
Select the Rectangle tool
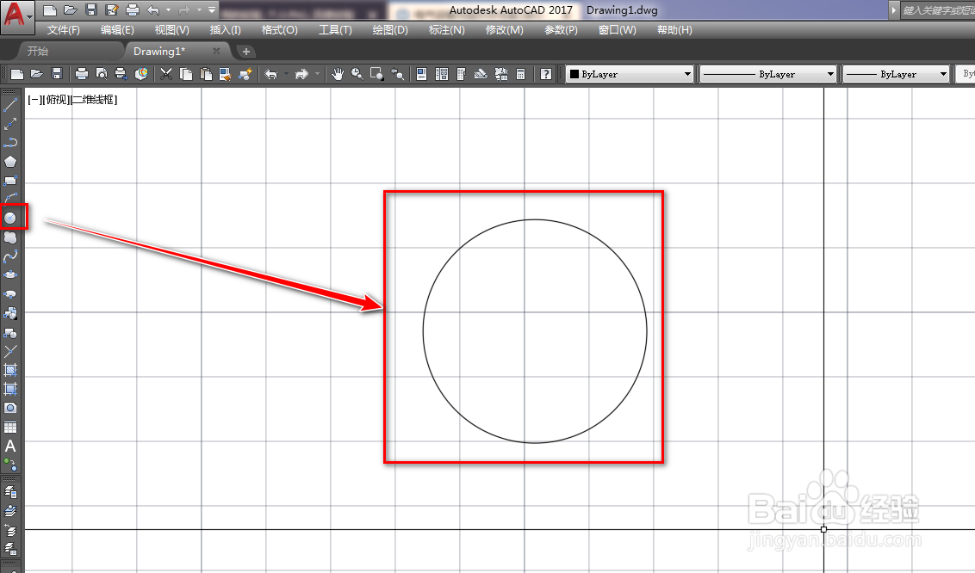pyautogui.click(x=10, y=181)
